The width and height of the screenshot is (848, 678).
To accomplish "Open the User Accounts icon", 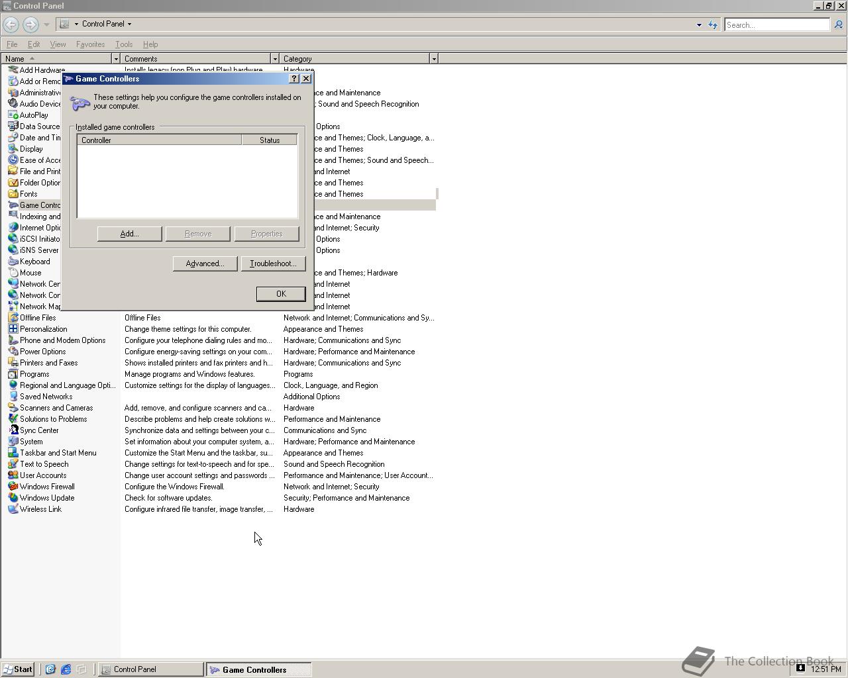I will [13, 475].
